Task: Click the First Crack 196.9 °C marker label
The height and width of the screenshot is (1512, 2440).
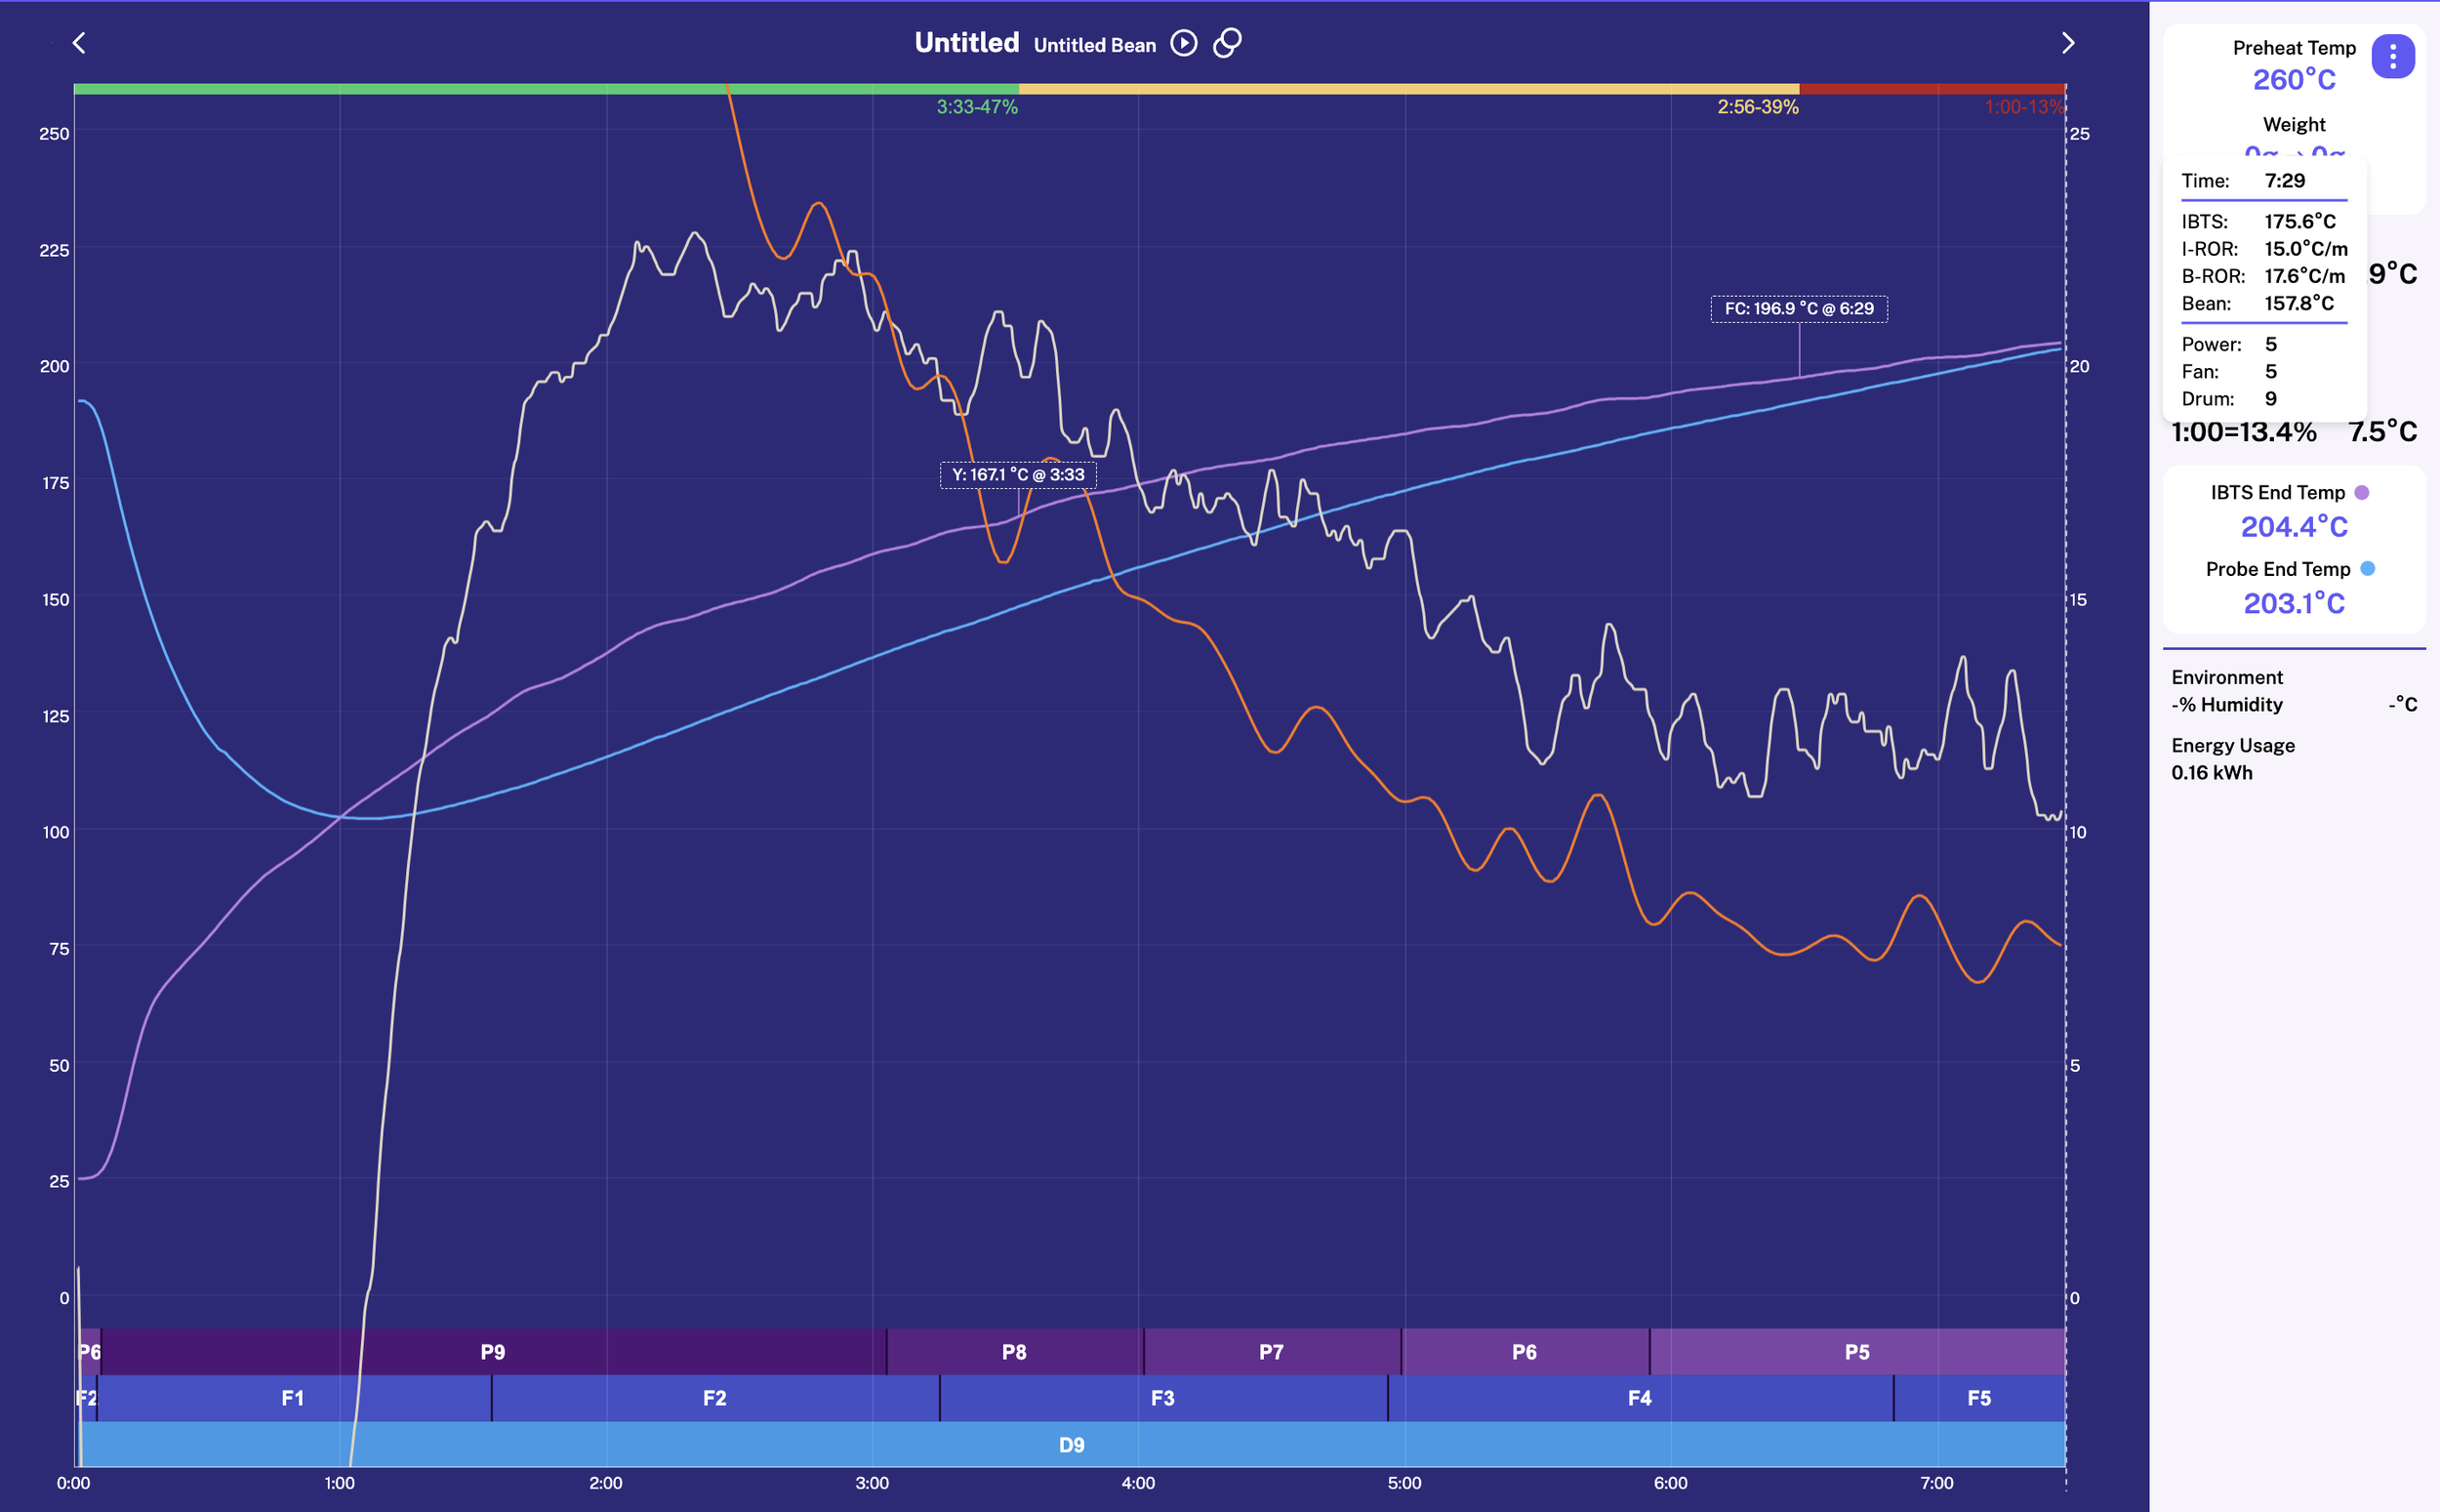Action: click(x=1798, y=309)
